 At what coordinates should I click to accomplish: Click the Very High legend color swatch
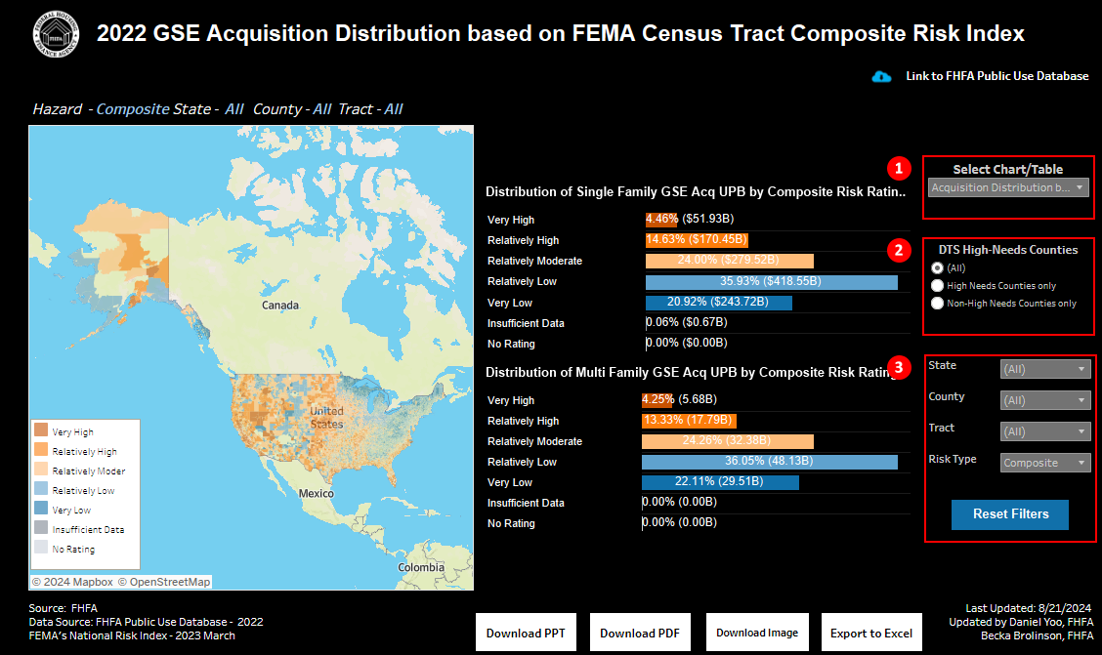tap(41, 430)
